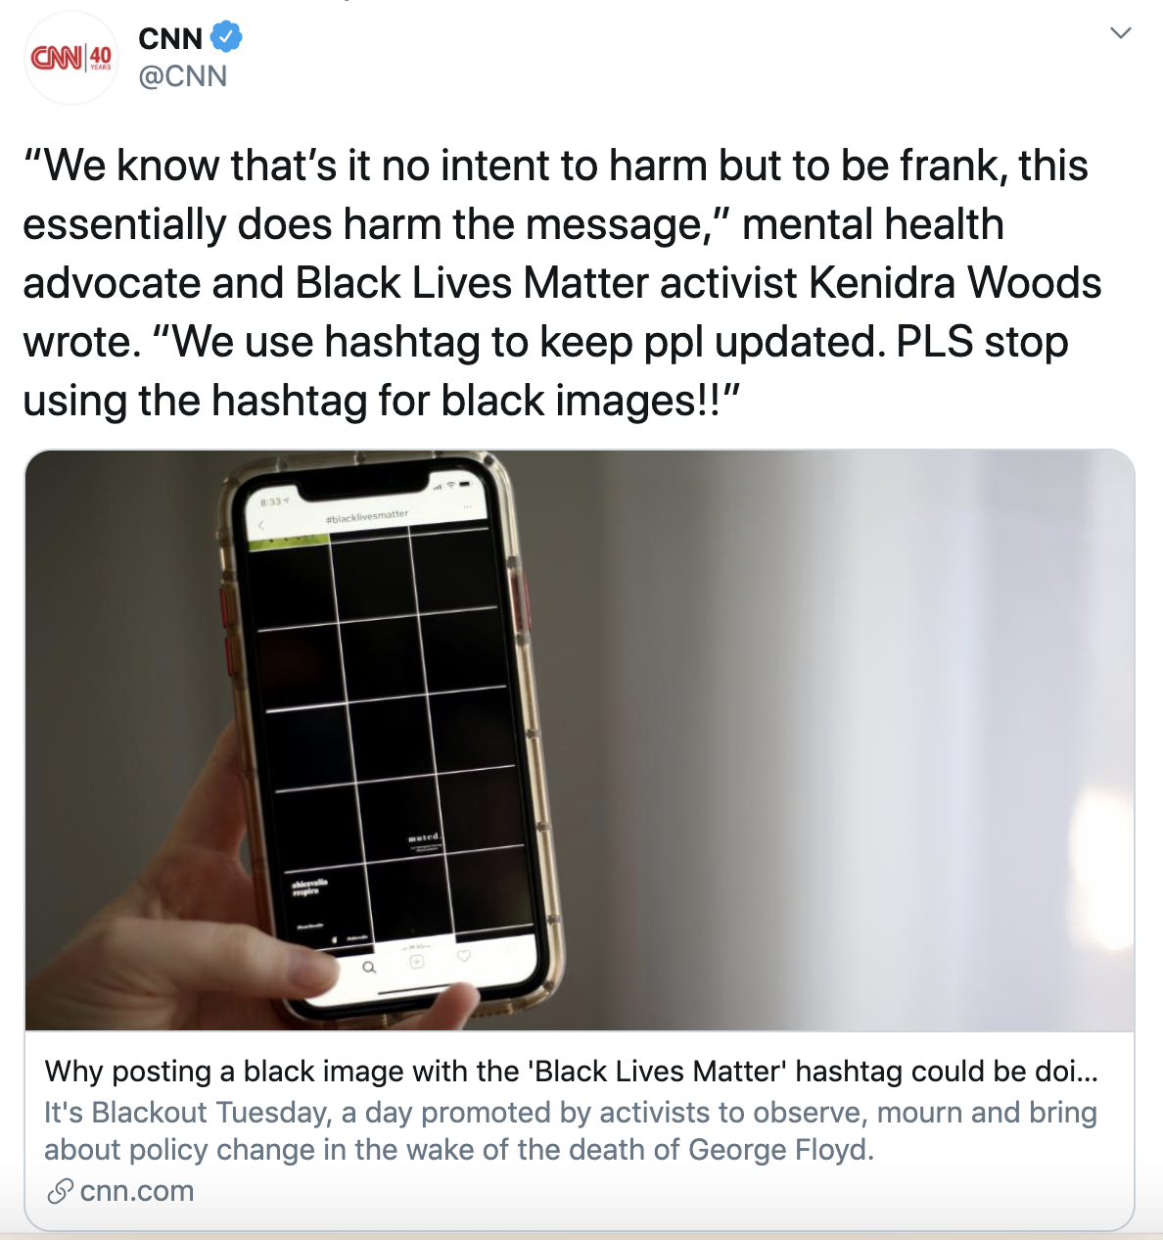Screen dimensions: 1163x1240
Task: Open the CNN display name profile link
Action: point(170,38)
